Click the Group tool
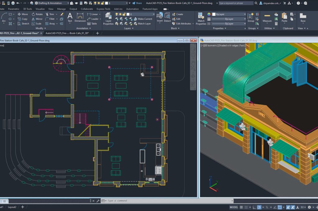 coord(251,17)
